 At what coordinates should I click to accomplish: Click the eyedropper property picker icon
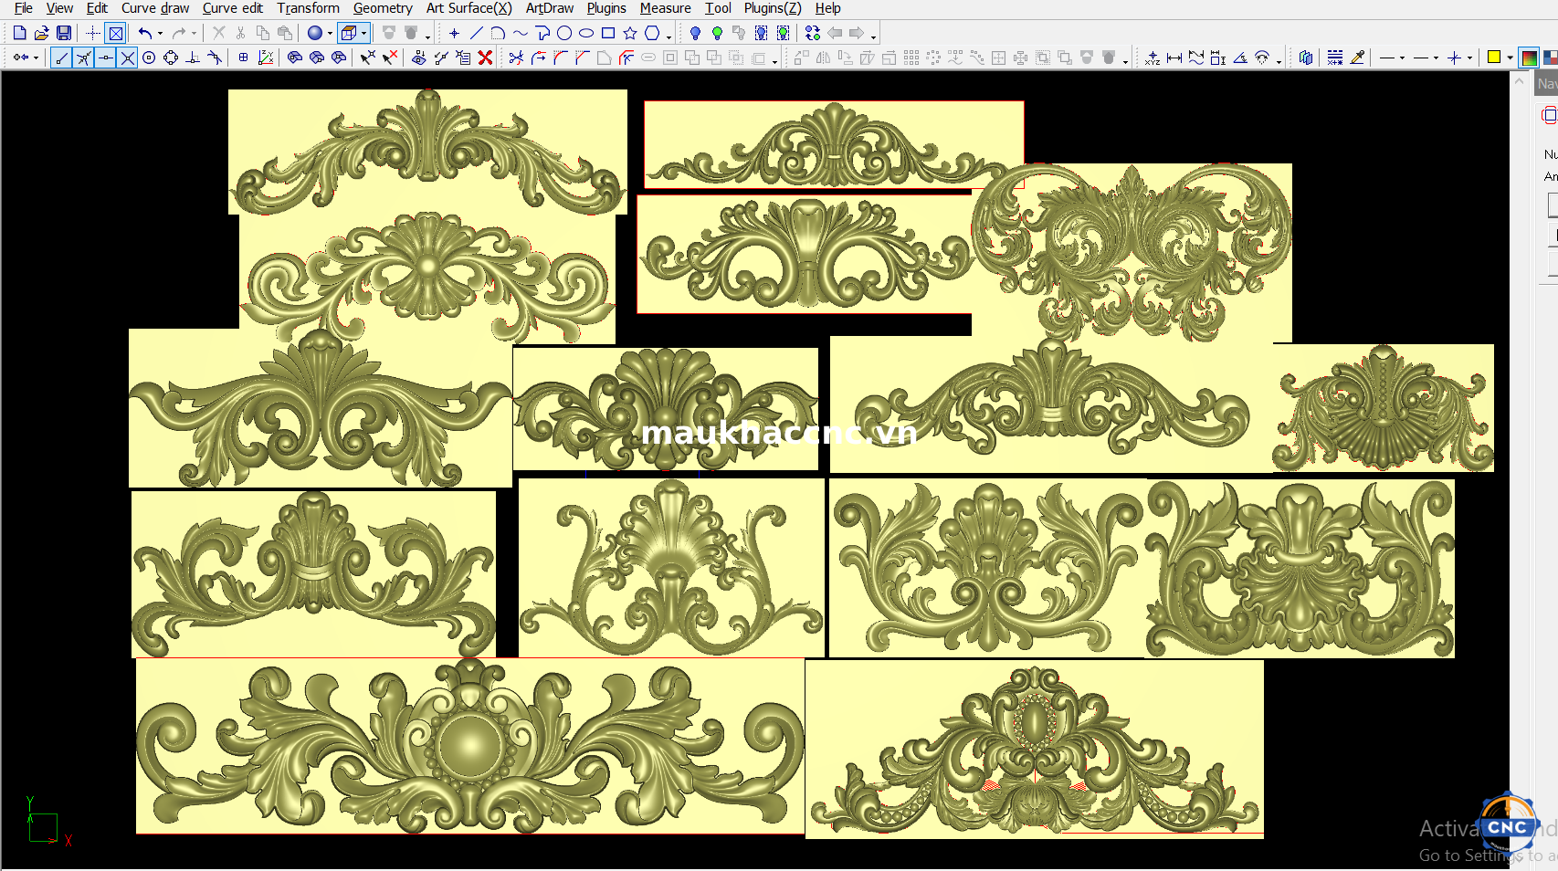pyautogui.click(x=1358, y=58)
